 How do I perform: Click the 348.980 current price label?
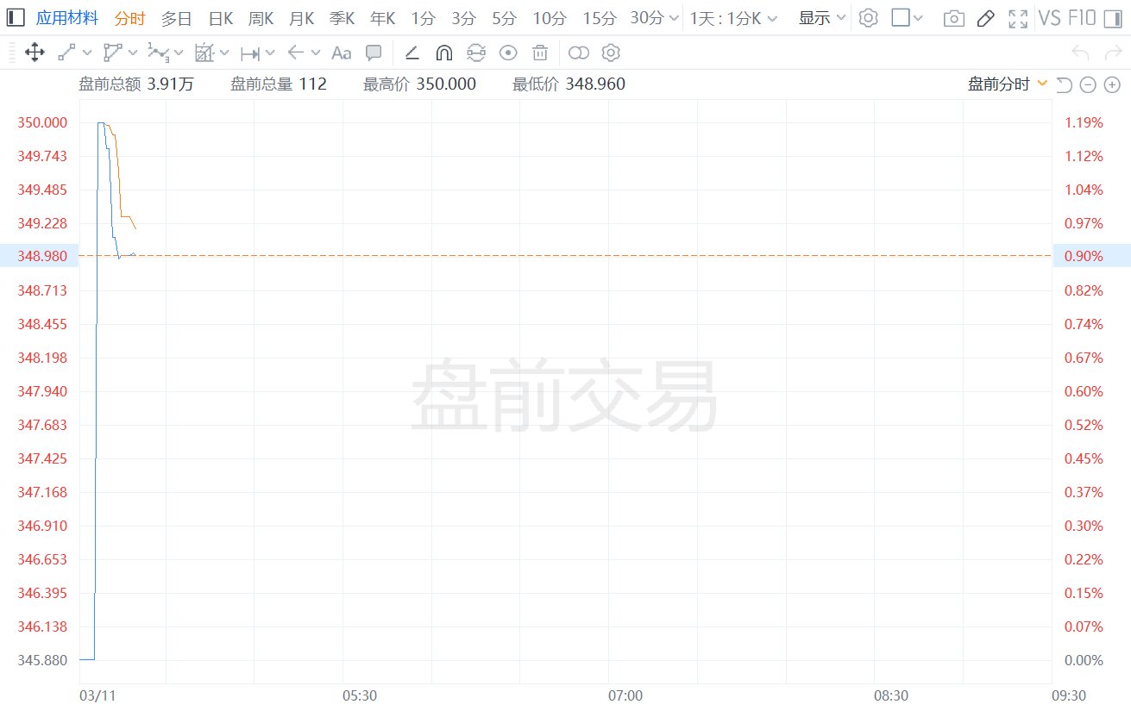click(x=42, y=256)
